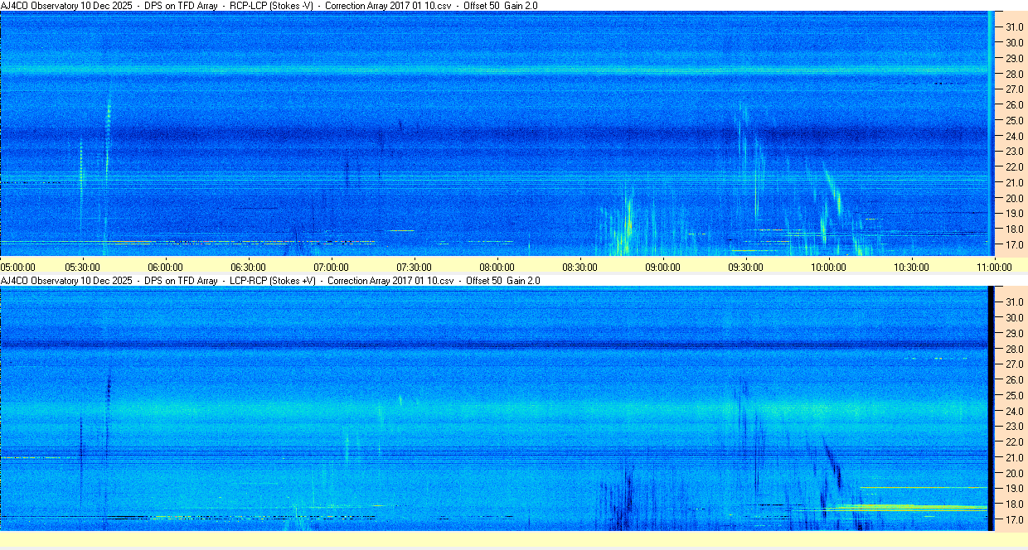
Task: Click 21.0 frequency label on Stokes +V chart
Action: (x=1015, y=458)
